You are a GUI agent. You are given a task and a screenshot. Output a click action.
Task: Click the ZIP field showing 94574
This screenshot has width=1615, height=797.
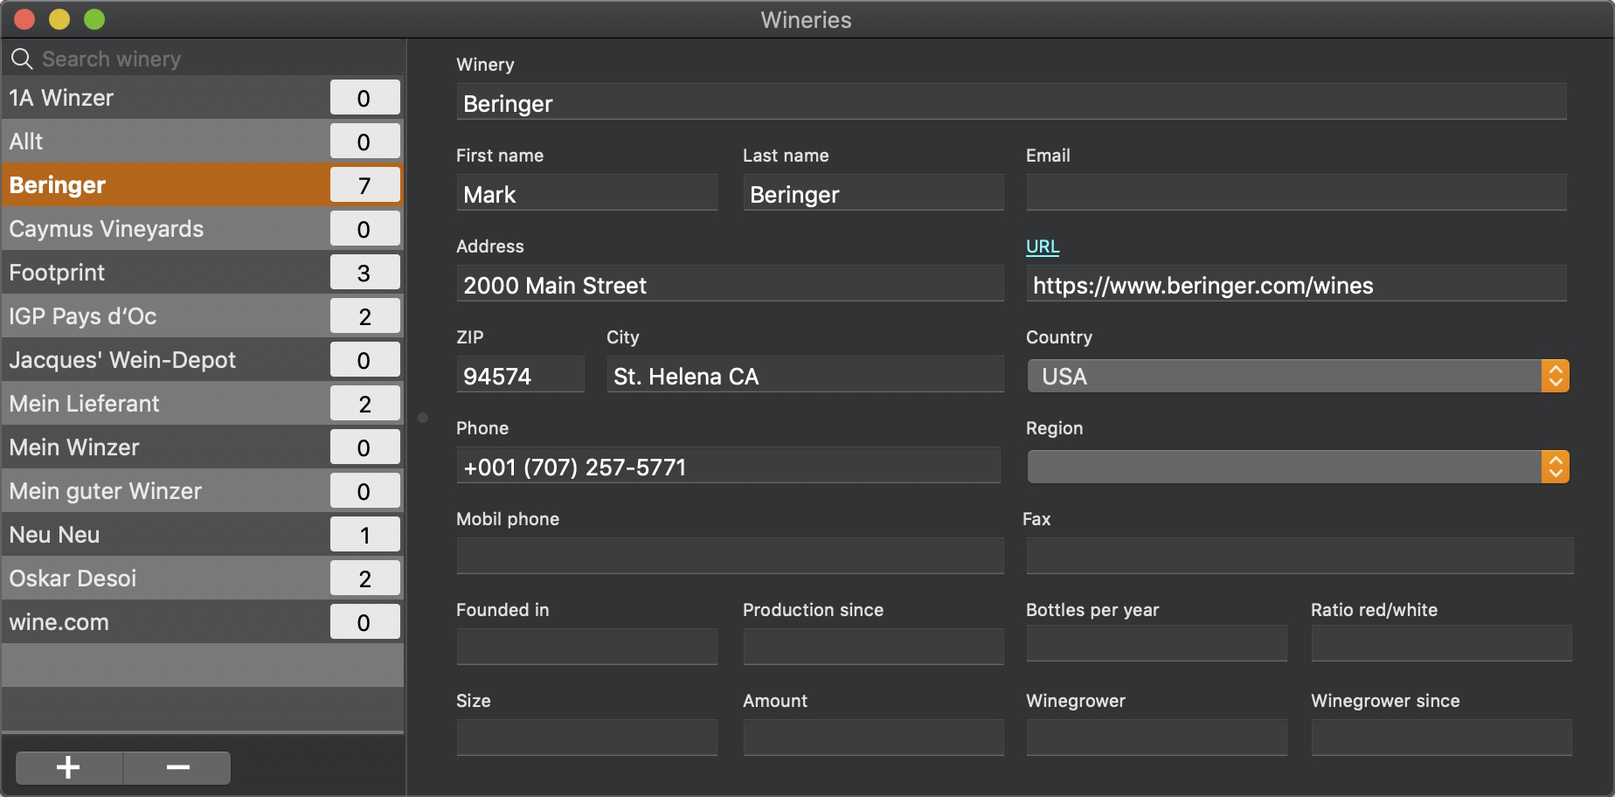point(520,375)
